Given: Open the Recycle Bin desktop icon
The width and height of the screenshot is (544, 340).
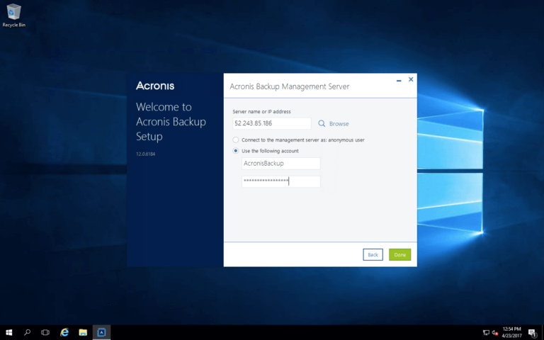Looking at the screenshot, I should pyautogui.click(x=14, y=16).
